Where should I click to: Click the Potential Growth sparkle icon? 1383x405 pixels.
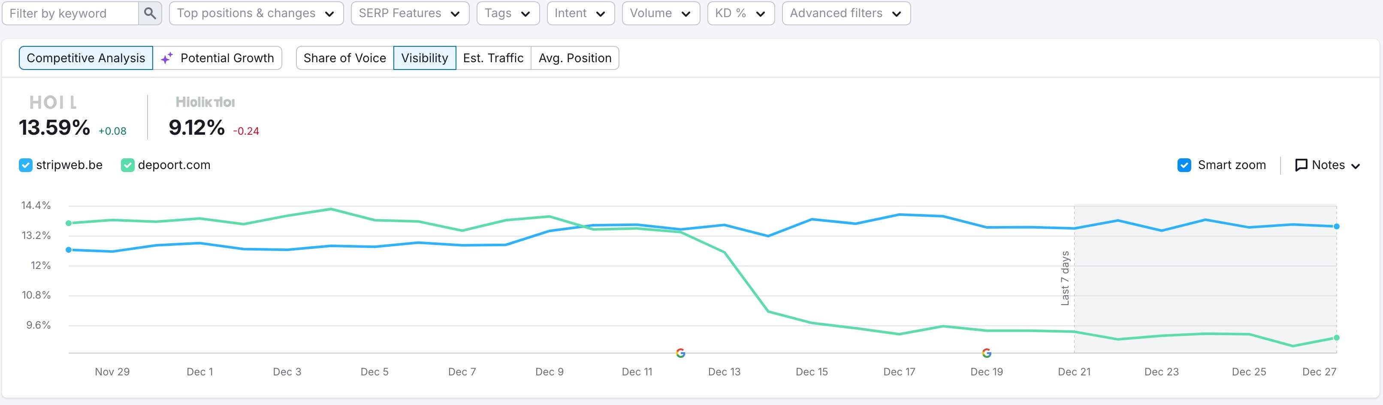pyautogui.click(x=167, y=58)
